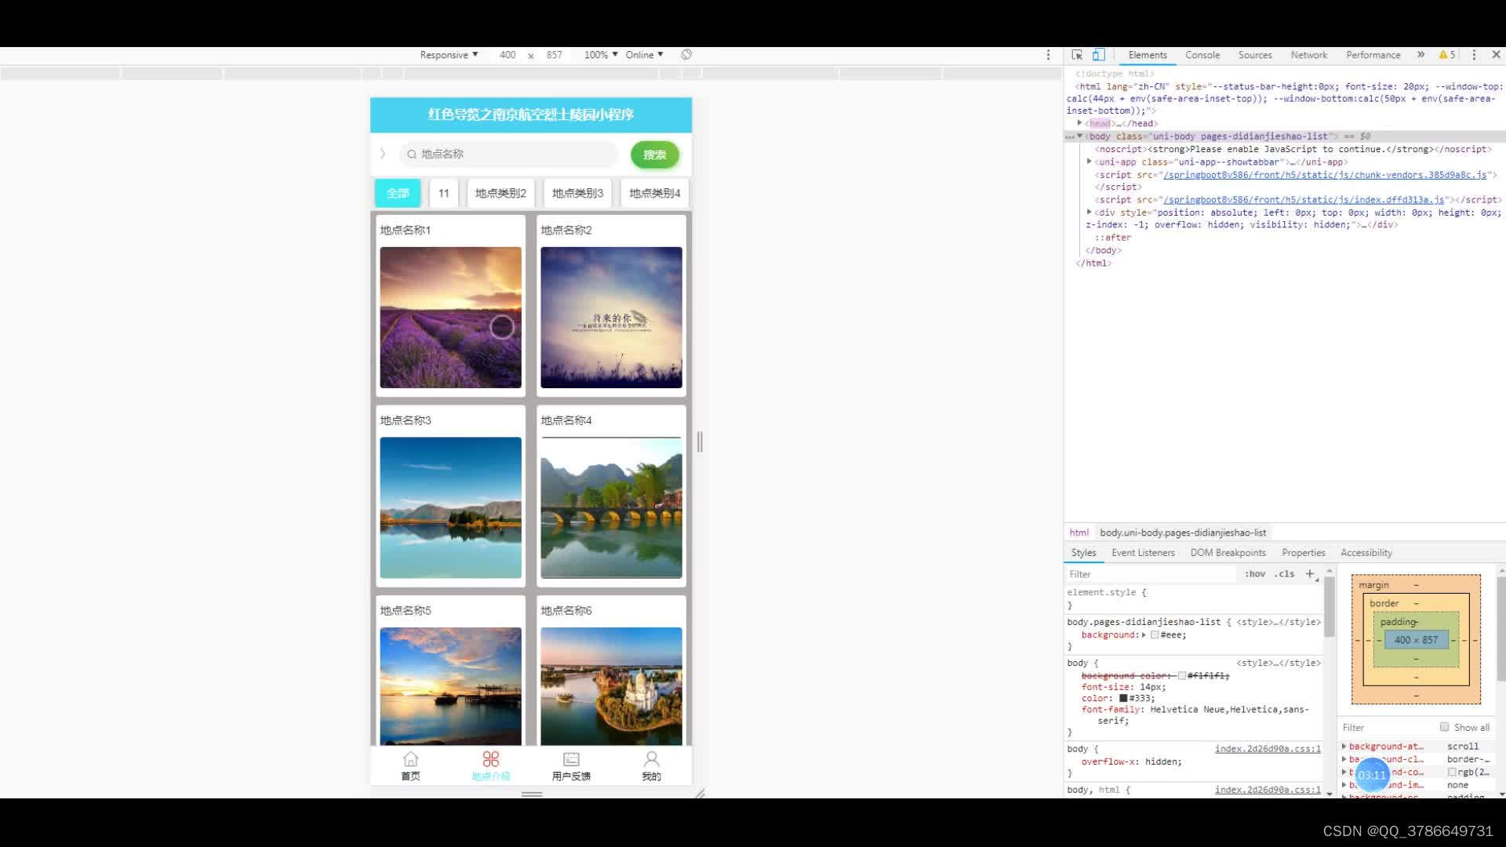Open the Event Listeners tab
Screen dimensions: 1506x847
coord(1143,553)
